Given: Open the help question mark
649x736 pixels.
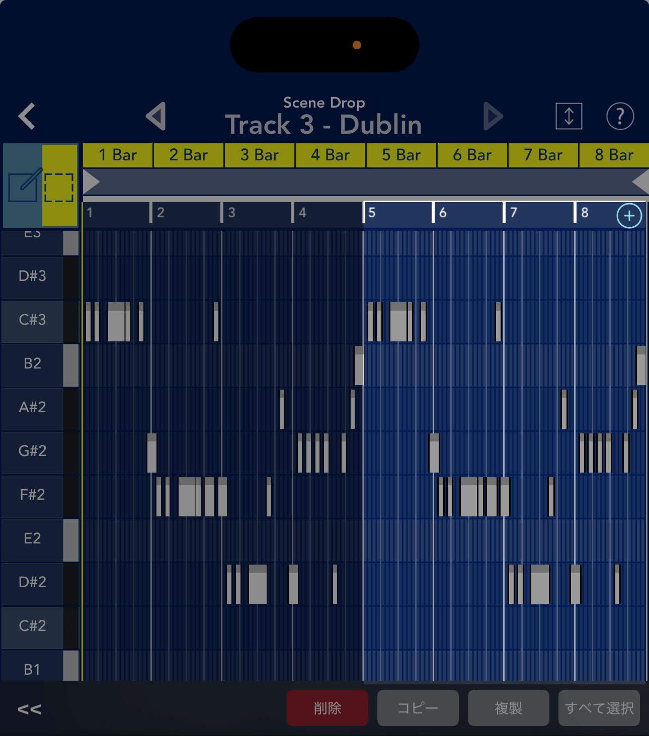Looking at the screenshot, I should [620, 117].
